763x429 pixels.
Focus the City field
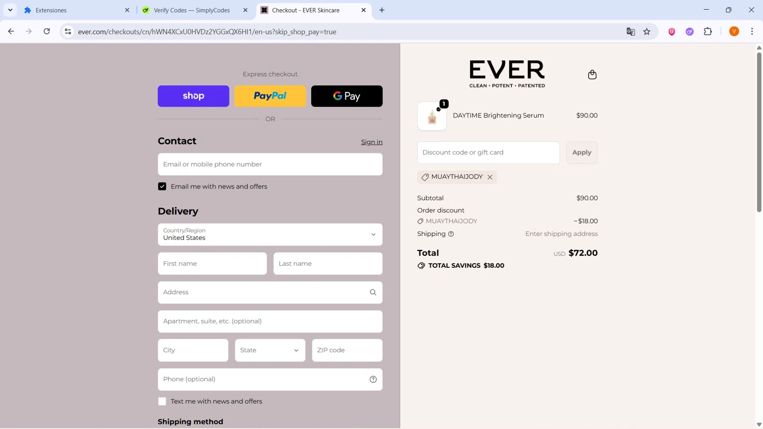click(x=193, y=350)
